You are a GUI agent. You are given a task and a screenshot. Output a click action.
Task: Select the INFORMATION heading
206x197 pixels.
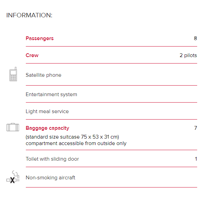point(29,15)
